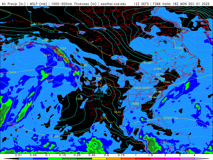Image resolution: width=213 pixels, height=160 pixels.
Task: Click the "0.75" legend value
Action: [121, 155]
